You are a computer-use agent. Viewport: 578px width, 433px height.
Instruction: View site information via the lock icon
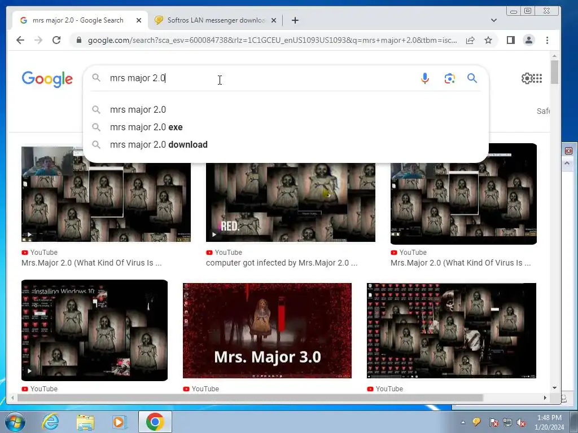coord(79,40)
